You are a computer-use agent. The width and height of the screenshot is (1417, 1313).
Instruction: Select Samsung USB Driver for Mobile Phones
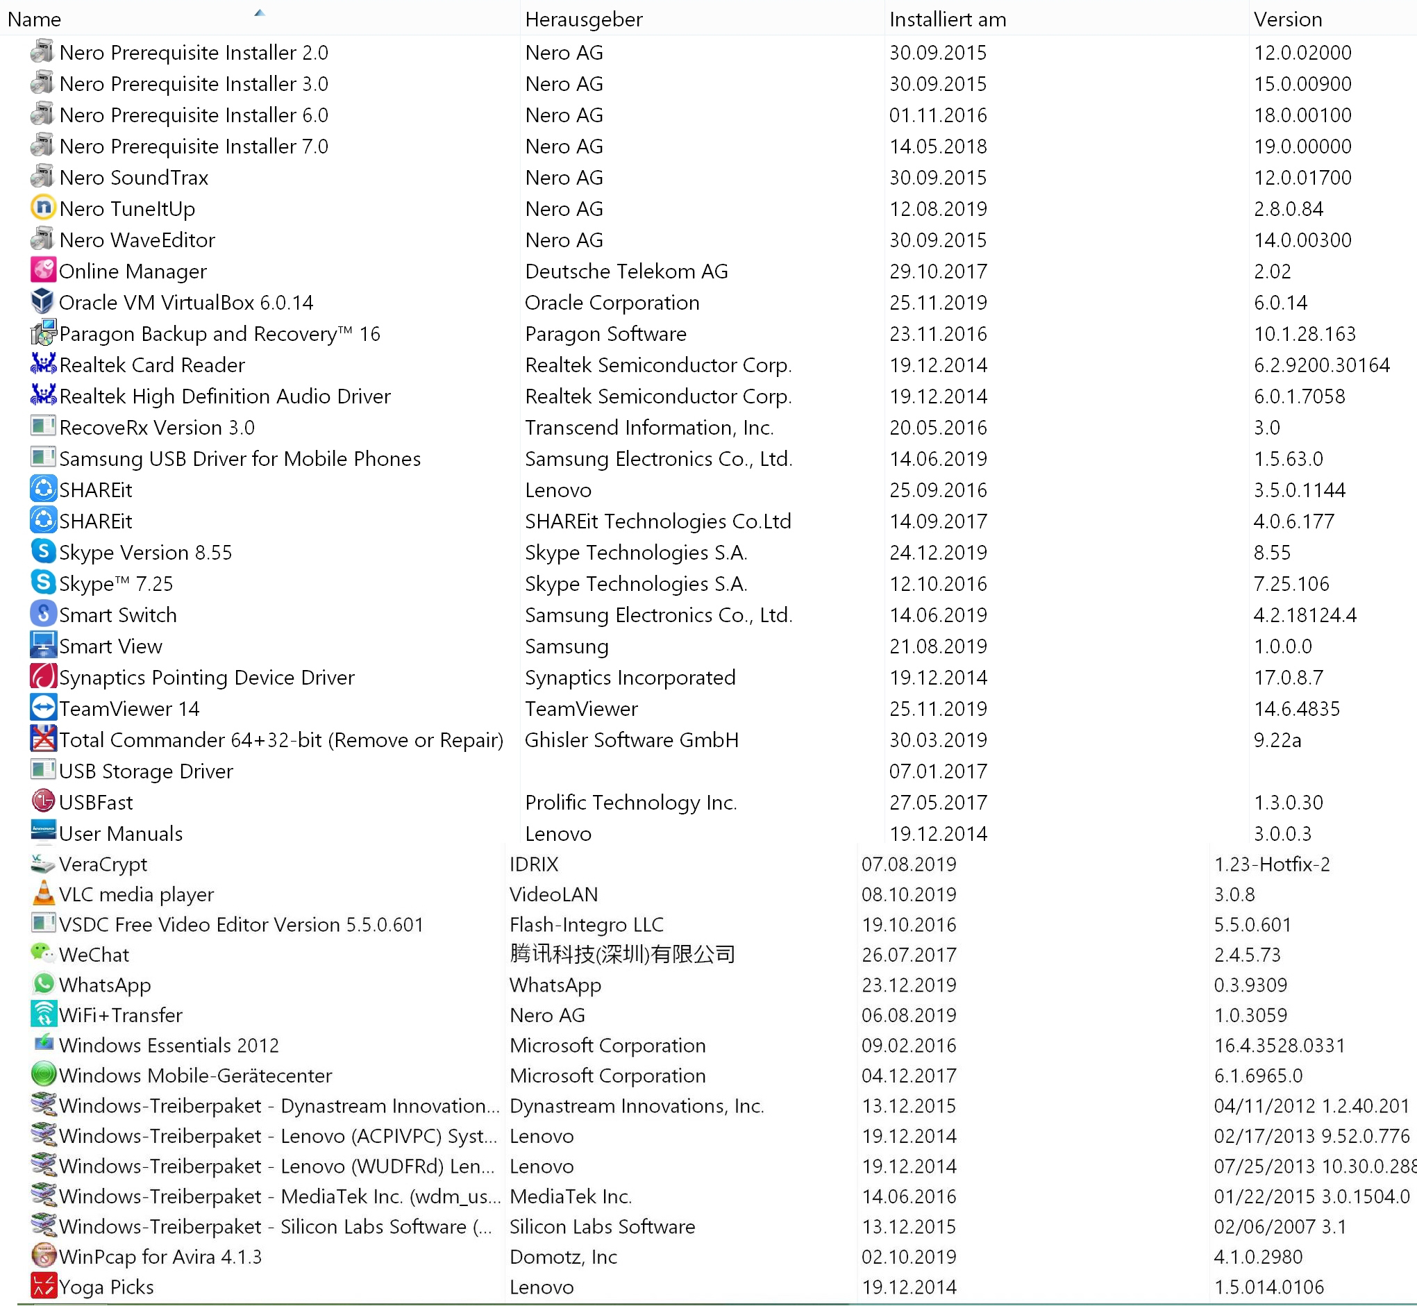(x=240, y=459)
